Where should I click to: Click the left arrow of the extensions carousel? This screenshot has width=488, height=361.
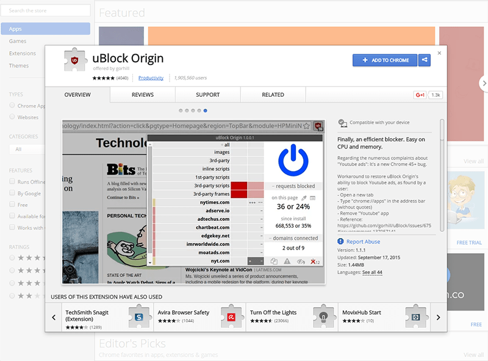[54, 317]
